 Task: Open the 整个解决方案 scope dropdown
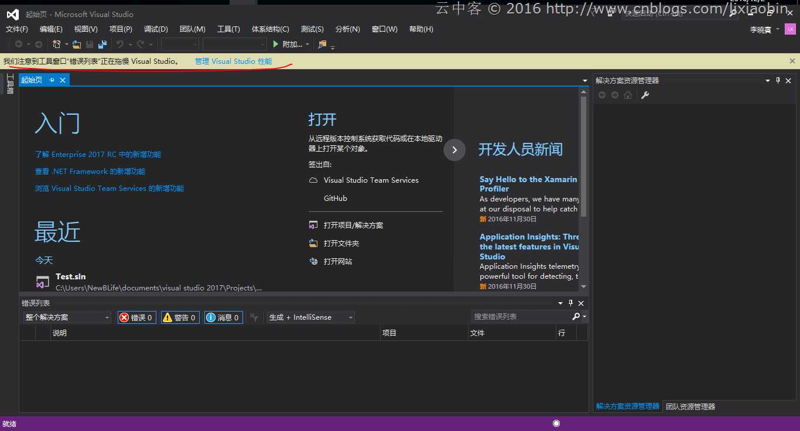click(x=67, y=317)
